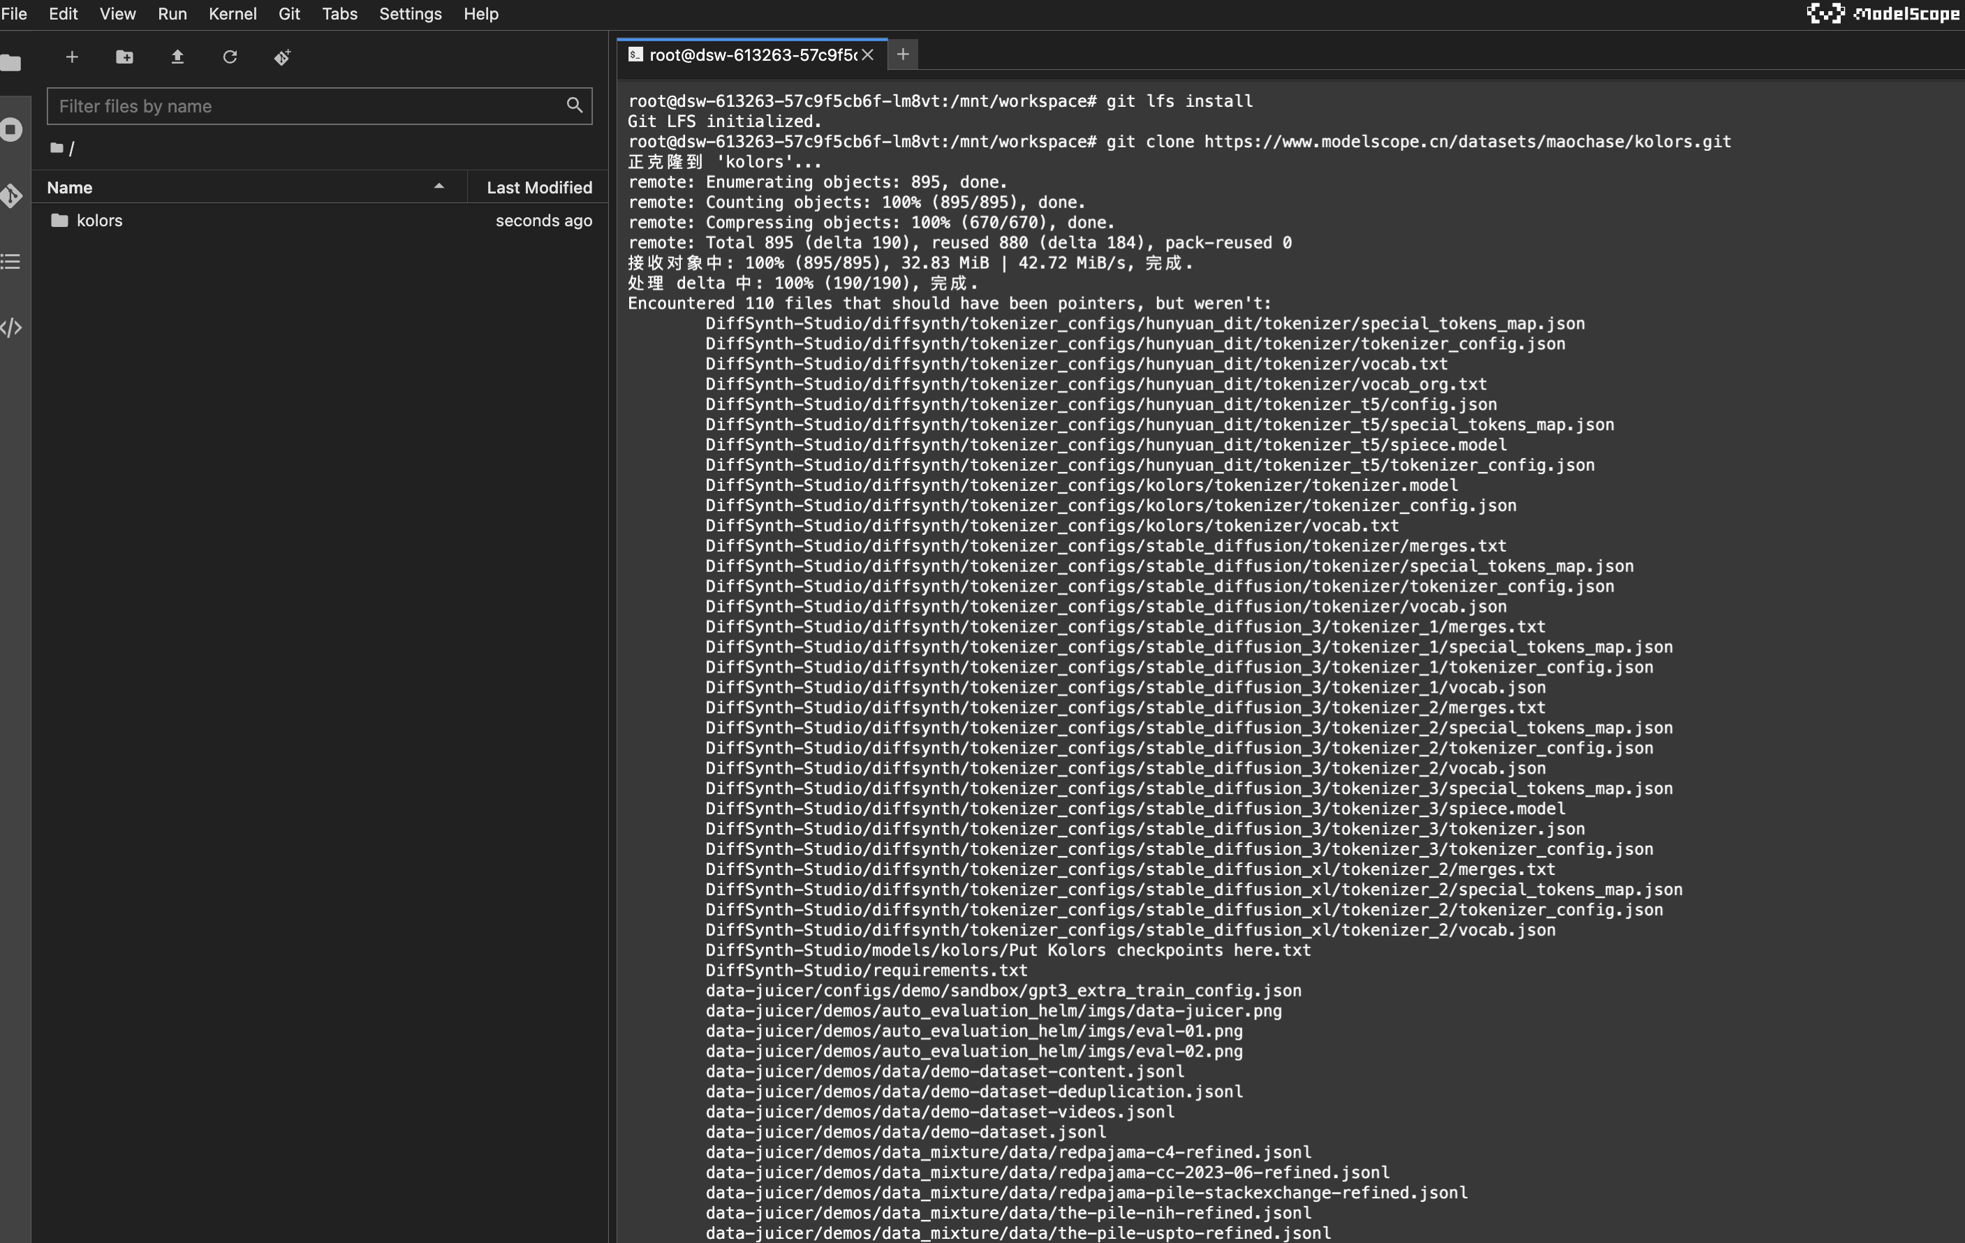Focus the Filter files by name field

[x=319, y=105]
